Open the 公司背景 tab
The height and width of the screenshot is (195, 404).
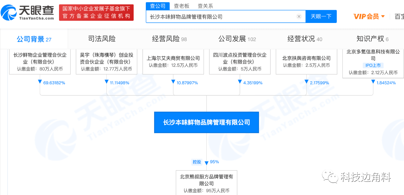[34, 39]
